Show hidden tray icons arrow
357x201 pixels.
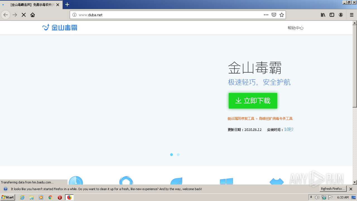click(311, 197)
